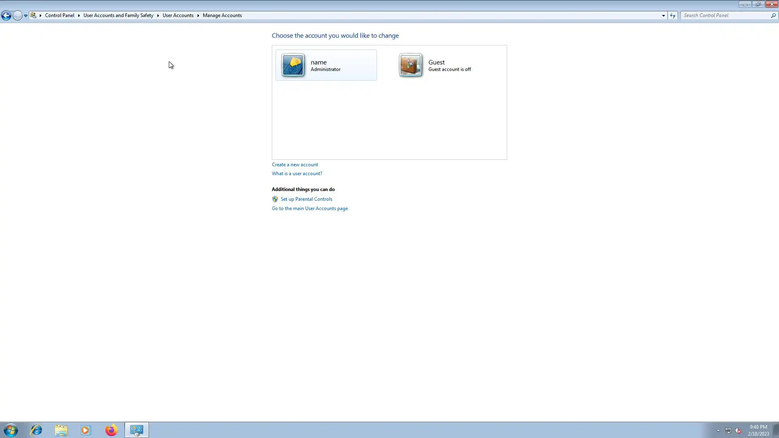Open Firefox from the taskbar
The image size is (779, 438).
pos(111,430)
